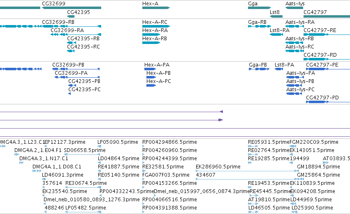
Task: Click the Hex-A-RC transcript label
Action: point(155,22)
